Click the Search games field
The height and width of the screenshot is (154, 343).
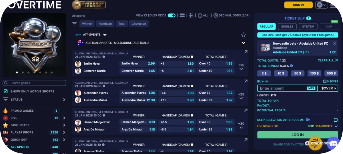point(34,83)
